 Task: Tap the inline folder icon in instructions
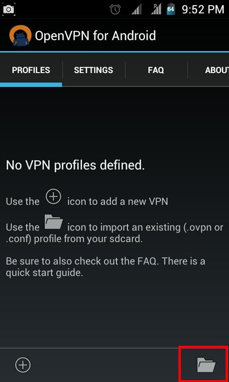(54, 222)
